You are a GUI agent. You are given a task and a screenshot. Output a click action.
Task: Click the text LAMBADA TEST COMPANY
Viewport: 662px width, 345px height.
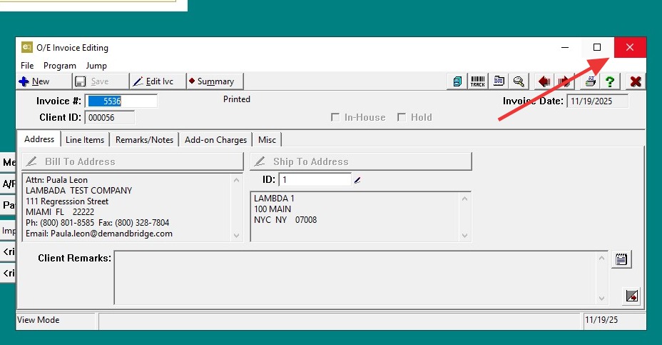78,190
